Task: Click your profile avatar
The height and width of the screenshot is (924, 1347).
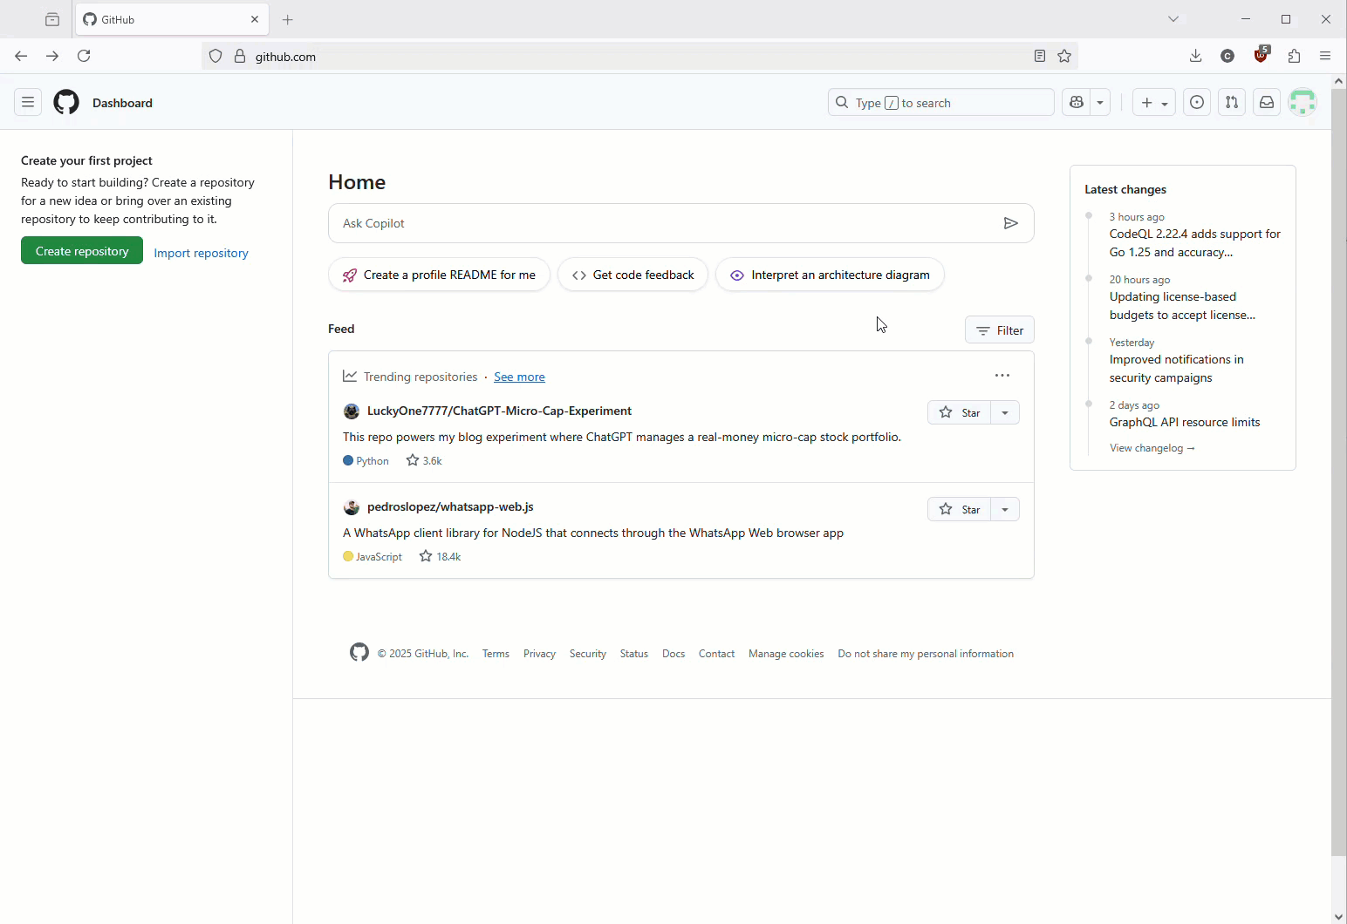Action: tap(1302, 102)
